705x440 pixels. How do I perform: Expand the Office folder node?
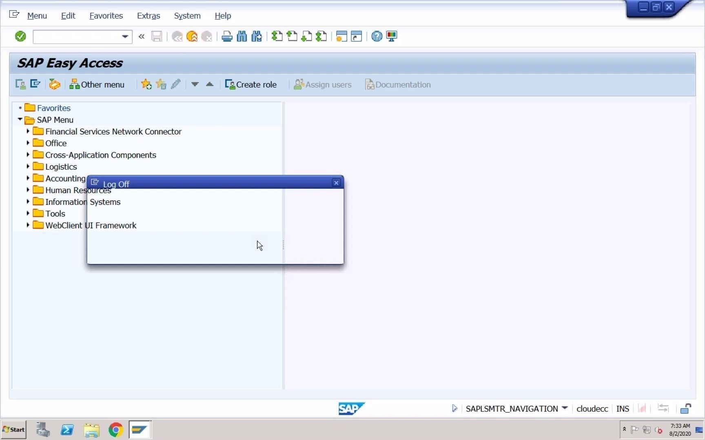(x=28, y=143)
